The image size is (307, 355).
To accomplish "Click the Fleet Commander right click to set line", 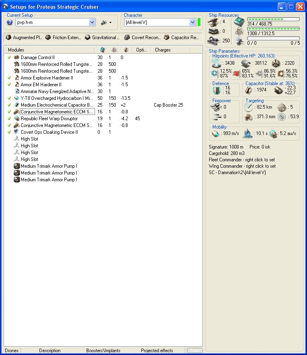I will [x=242, y=160].
